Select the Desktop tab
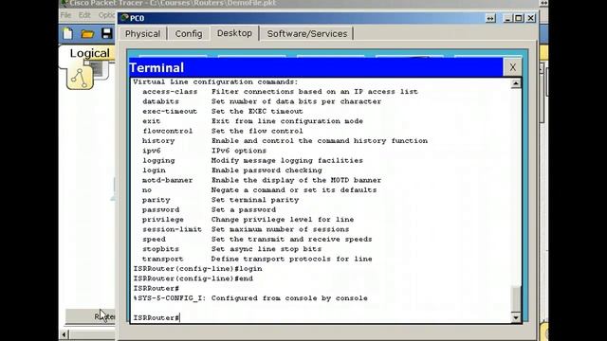Viewport: 607px width, 341px height. [x=234, y=33]
